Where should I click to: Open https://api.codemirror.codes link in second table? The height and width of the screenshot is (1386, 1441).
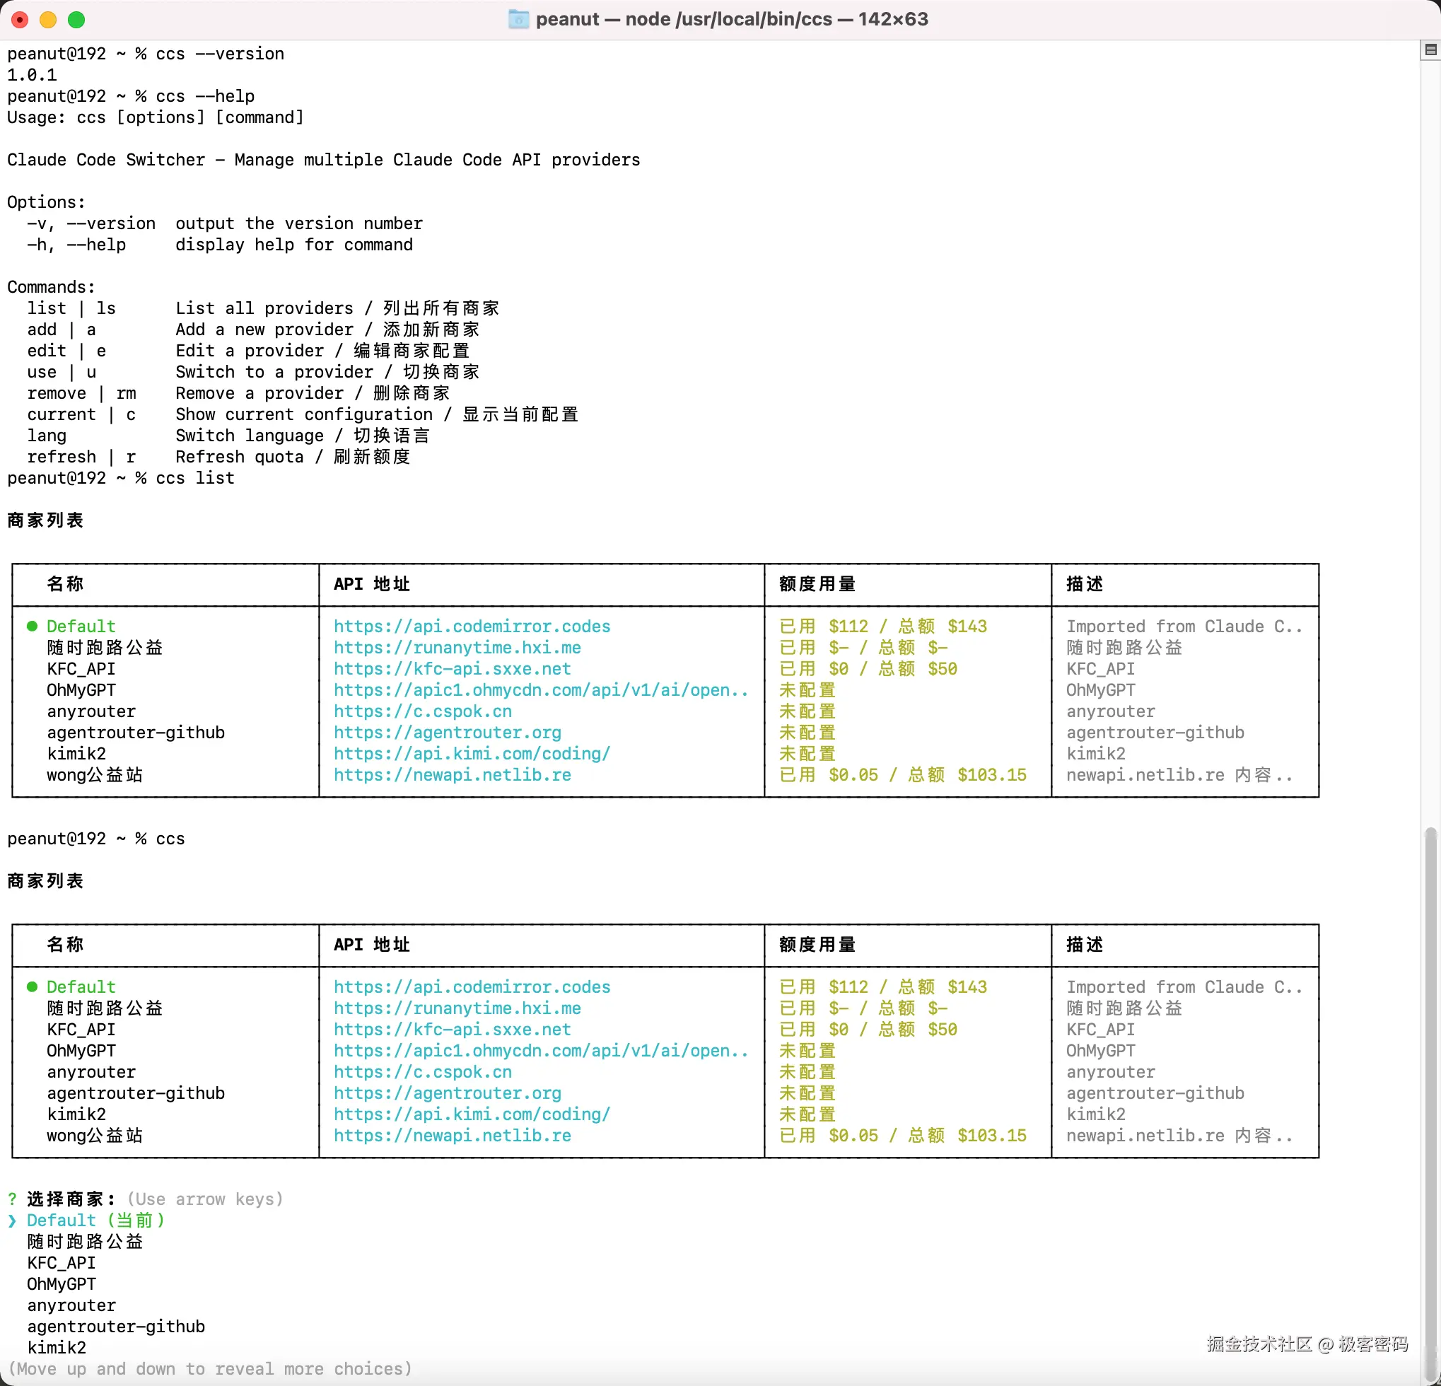pos(472,986)
